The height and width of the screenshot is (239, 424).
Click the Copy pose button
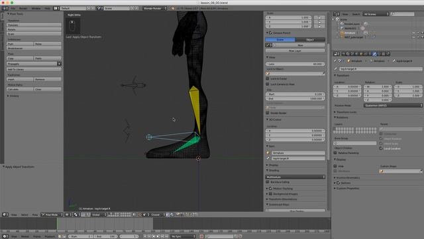[20, 58]
